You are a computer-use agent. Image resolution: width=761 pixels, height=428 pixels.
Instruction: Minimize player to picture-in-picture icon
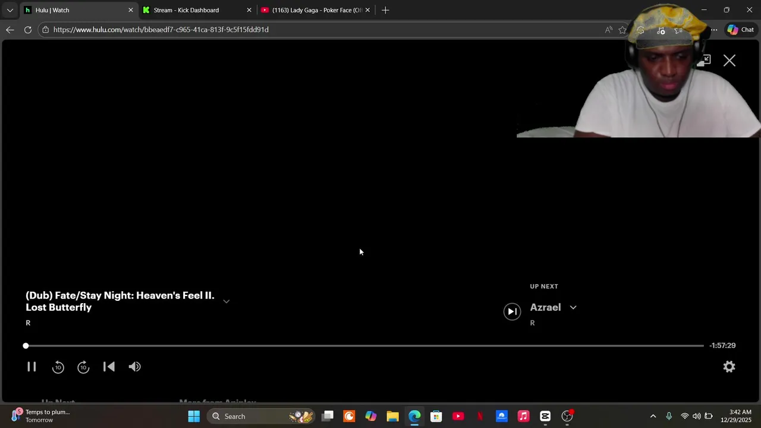pyautogui.click(x=704, y=60)
